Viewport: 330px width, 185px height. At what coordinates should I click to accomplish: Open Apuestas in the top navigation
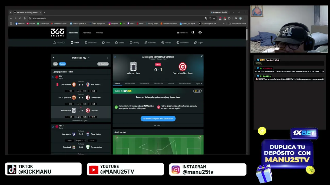tap(87, 33)
